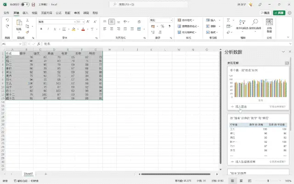Apply percent style to cells
This screenshot has width=294, height=184.
click(162, 27)
